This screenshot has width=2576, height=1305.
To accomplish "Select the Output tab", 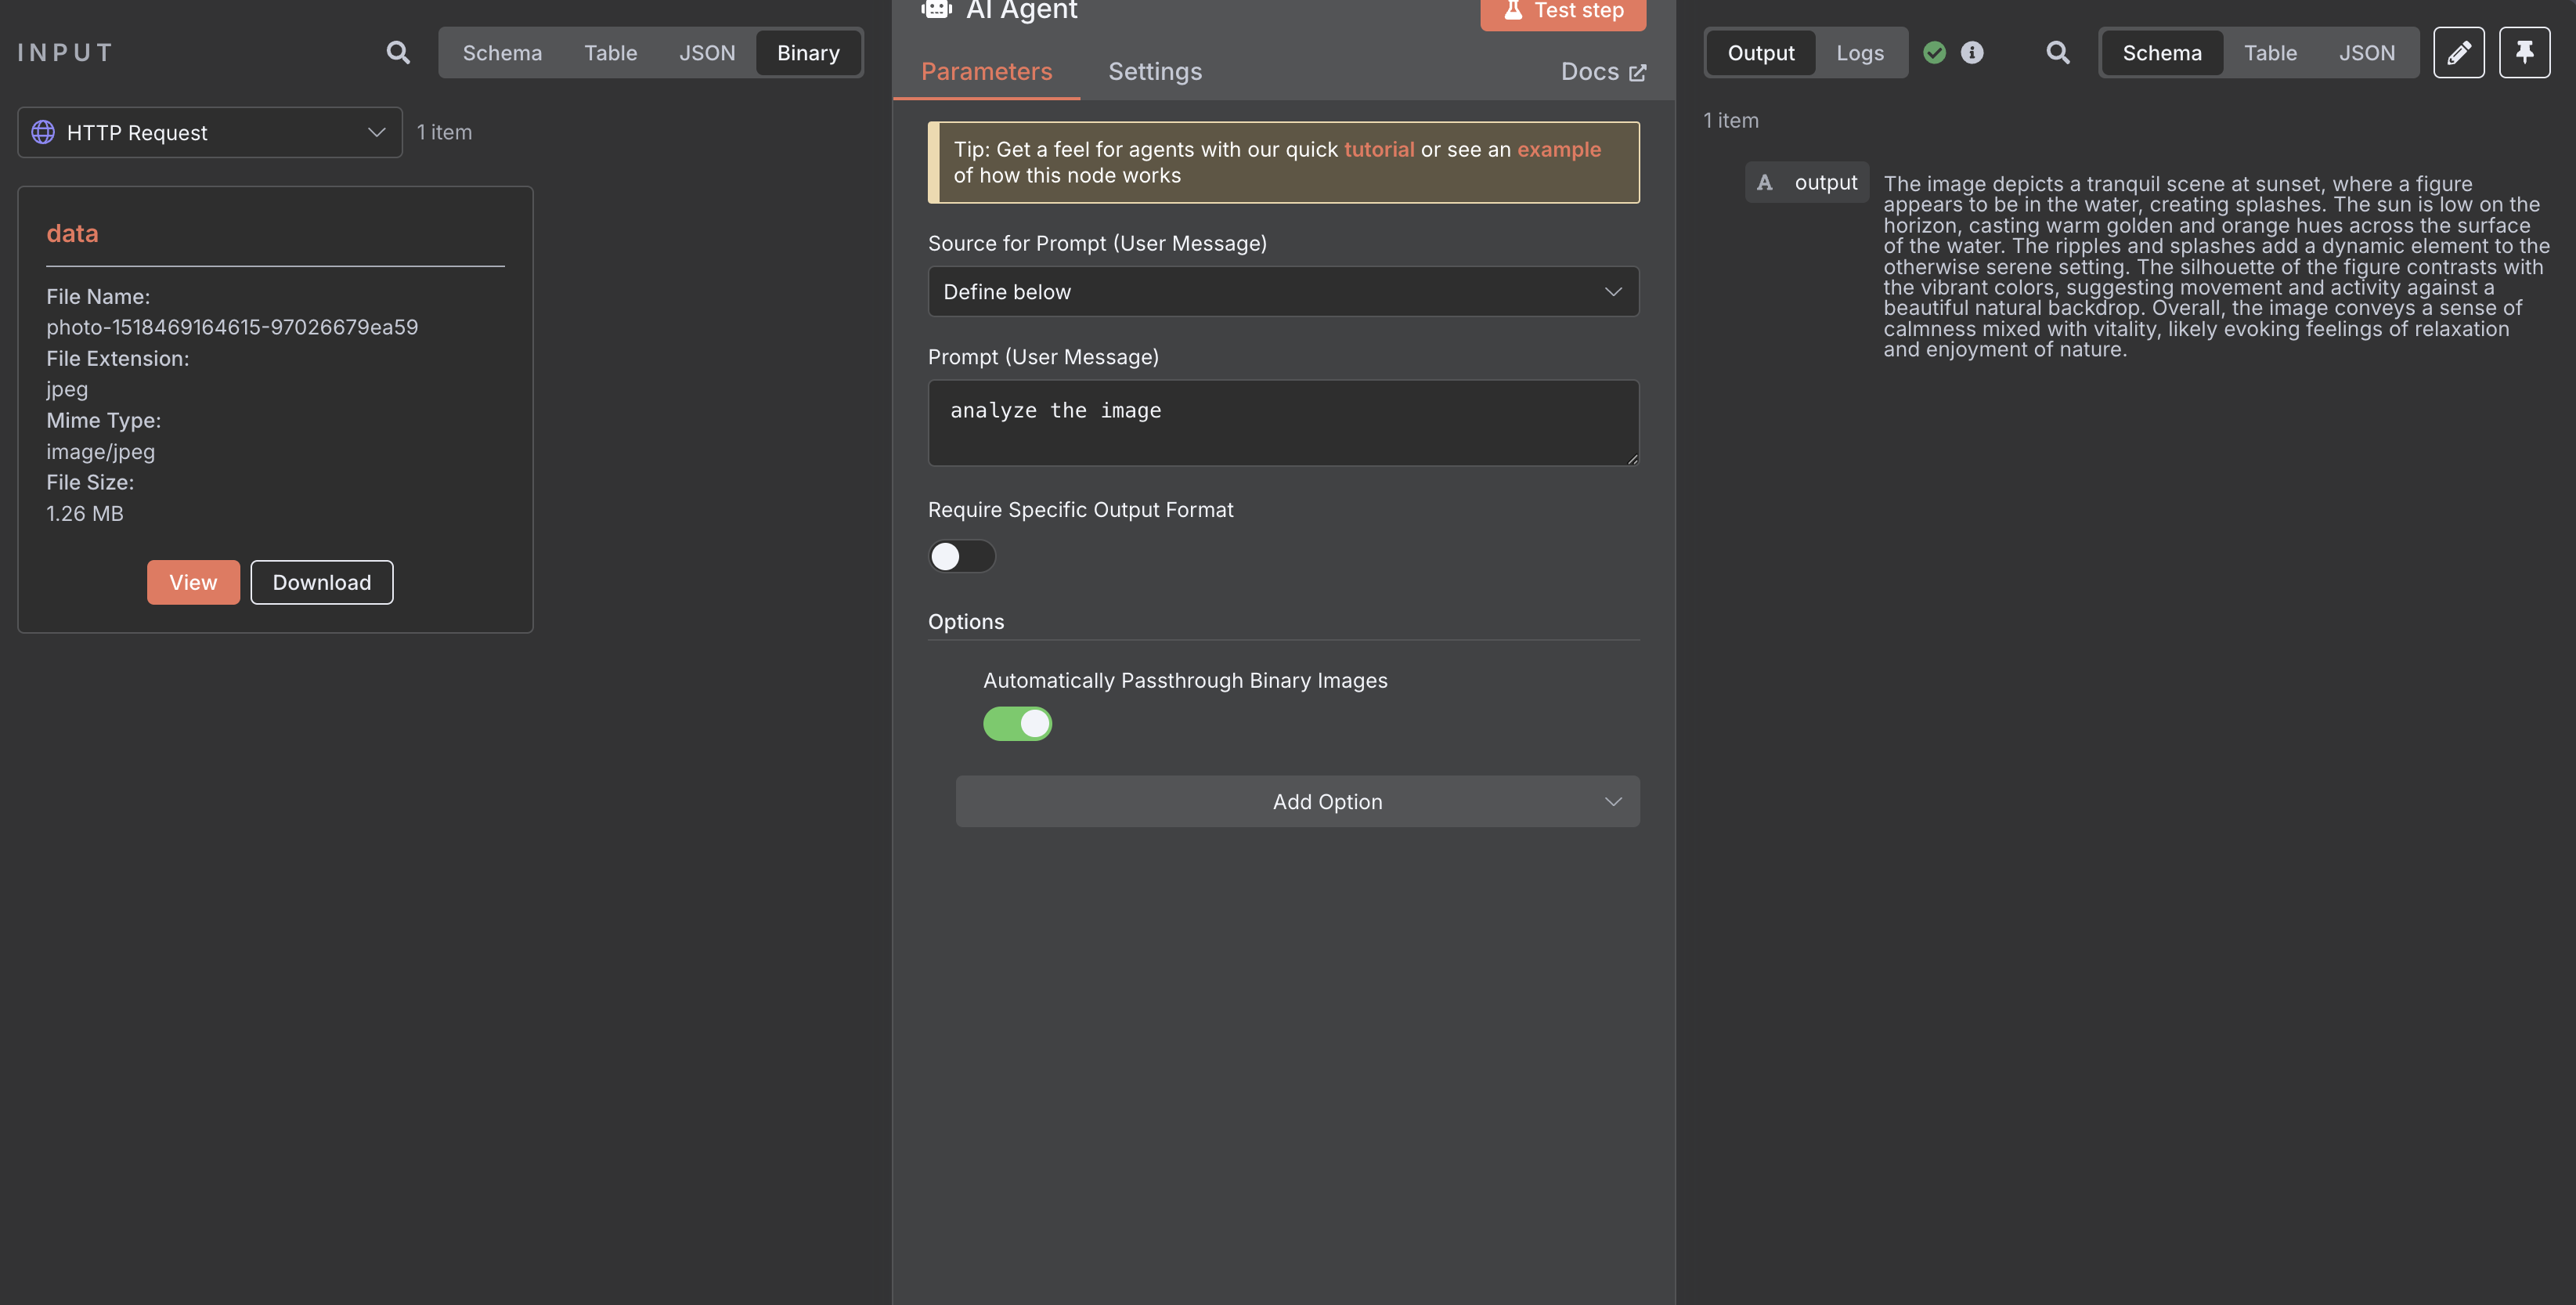I will tap(1760, 52).
